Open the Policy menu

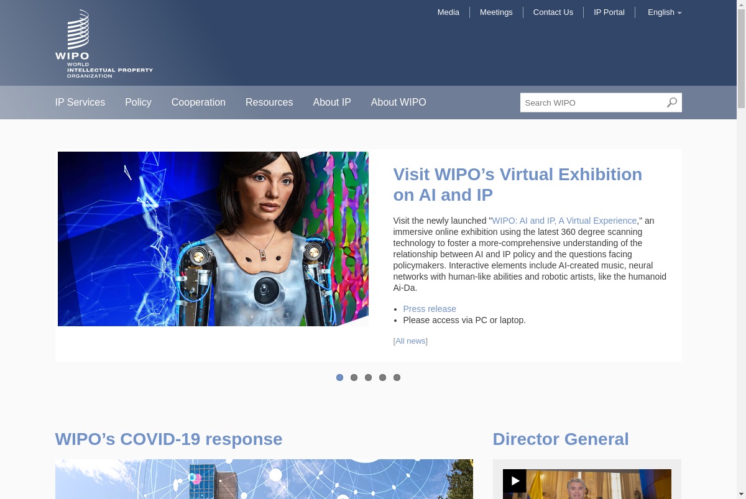coord(138,103)
